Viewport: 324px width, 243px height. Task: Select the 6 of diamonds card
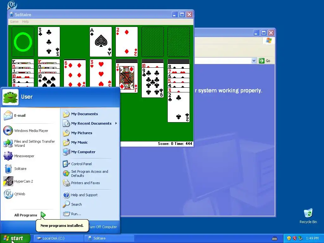click(x=75, y=73)
